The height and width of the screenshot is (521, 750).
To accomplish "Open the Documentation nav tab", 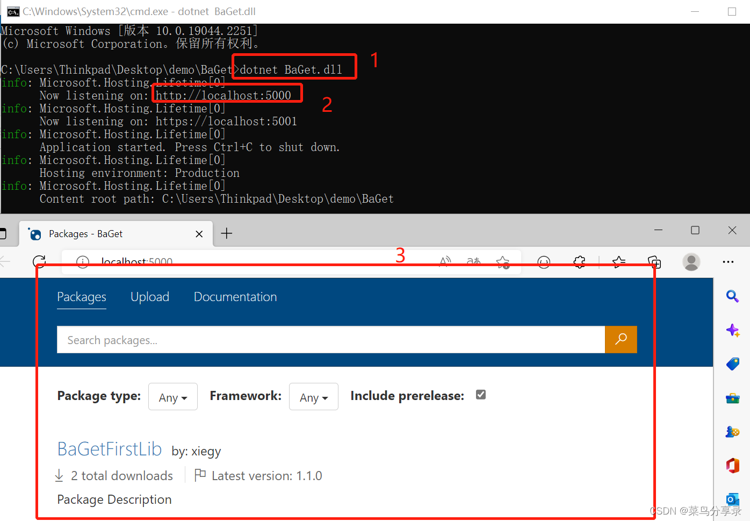I will click(235, 297).
